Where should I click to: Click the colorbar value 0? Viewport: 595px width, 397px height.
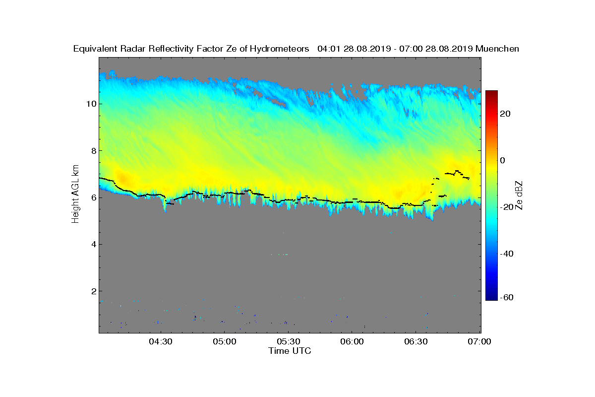[x=502, y=160]
